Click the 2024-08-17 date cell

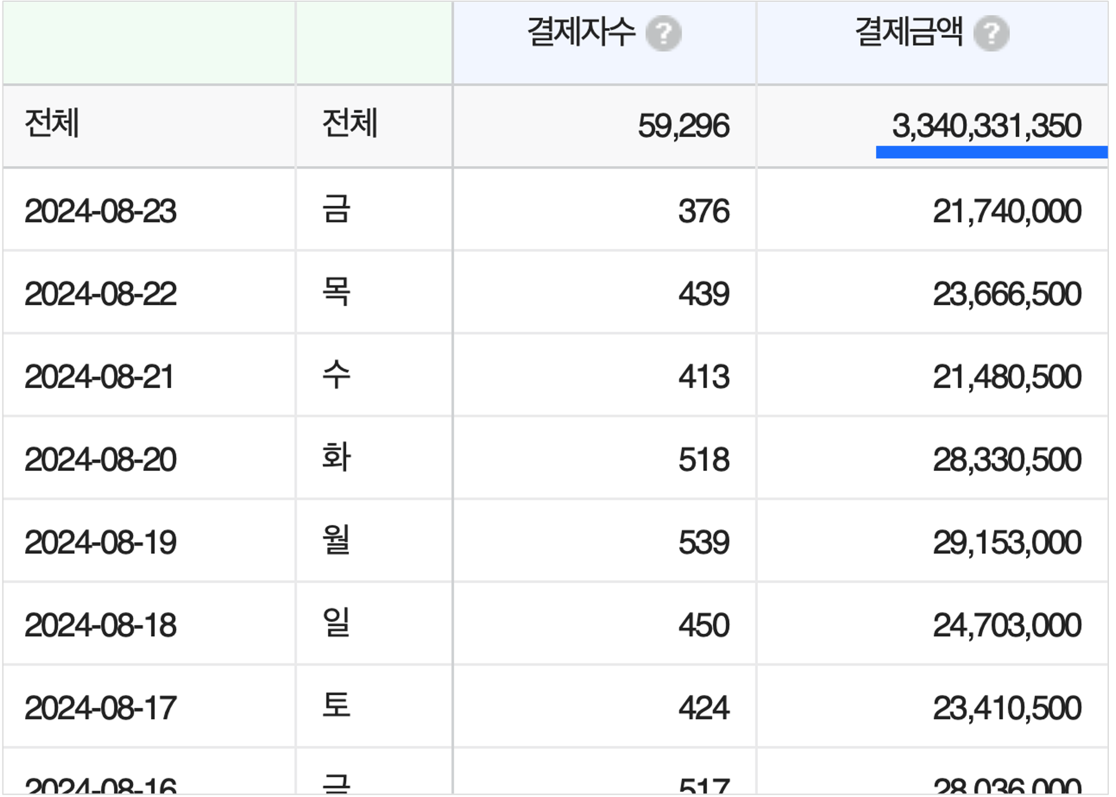100,708
